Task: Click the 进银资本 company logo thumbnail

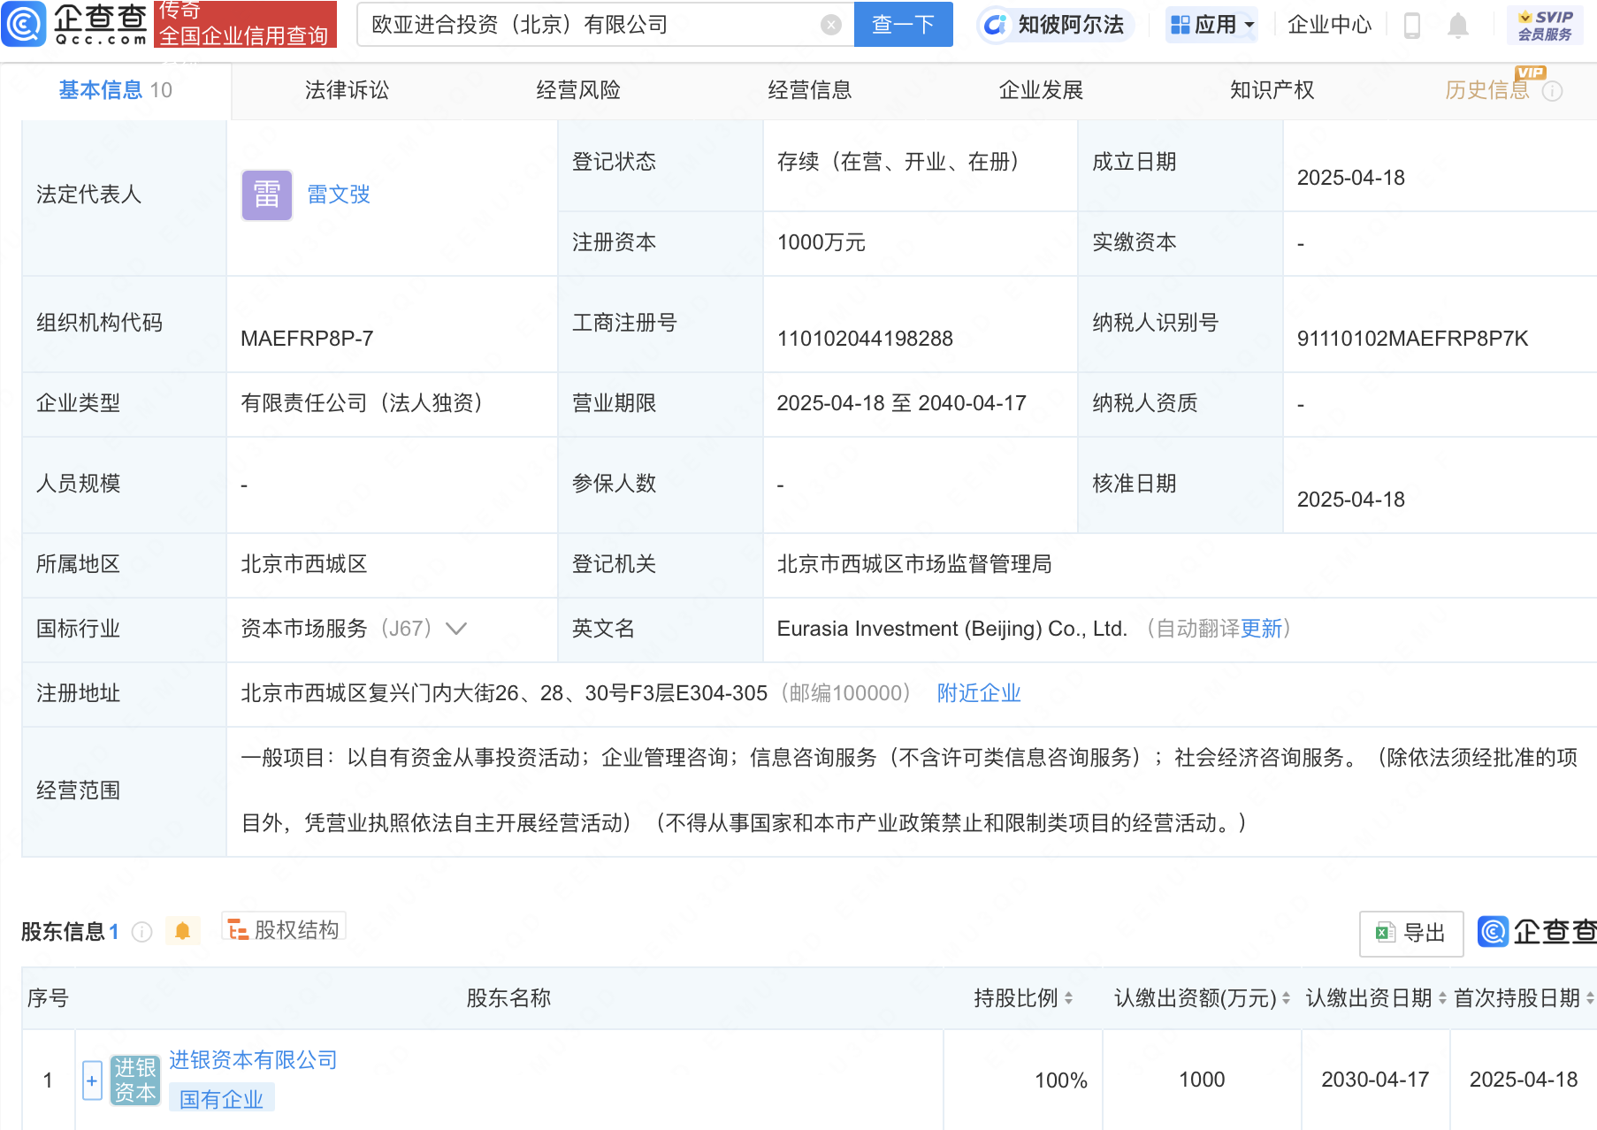Action: click(134, 1080)
